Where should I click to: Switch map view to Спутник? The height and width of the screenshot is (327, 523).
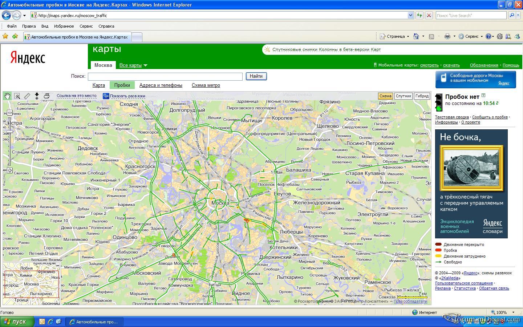(x=404, y=96)
